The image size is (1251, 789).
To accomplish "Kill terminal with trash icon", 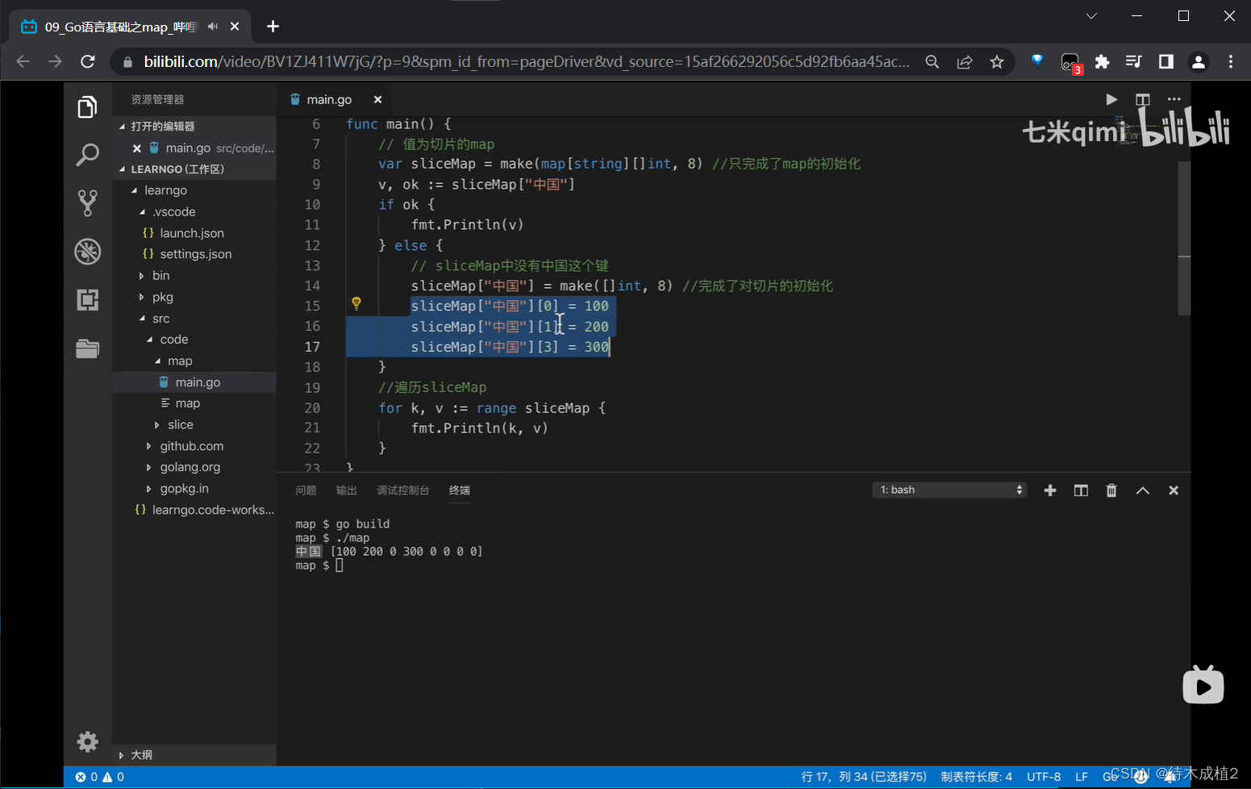I will [1111, 491].
